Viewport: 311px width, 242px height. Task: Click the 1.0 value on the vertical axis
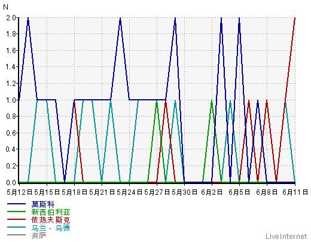click(x=11, y=100)
